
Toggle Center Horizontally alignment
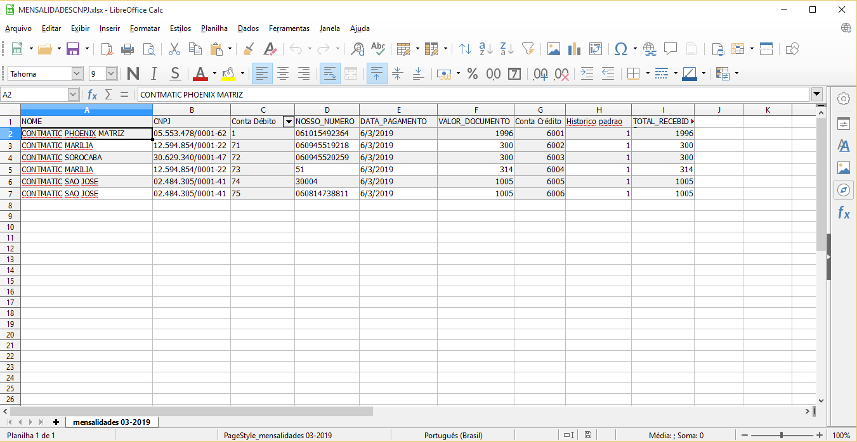[283, 74]
